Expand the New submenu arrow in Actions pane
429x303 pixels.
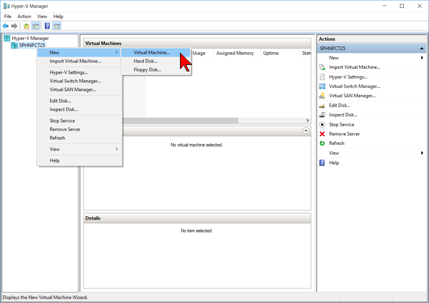(422, 58)
